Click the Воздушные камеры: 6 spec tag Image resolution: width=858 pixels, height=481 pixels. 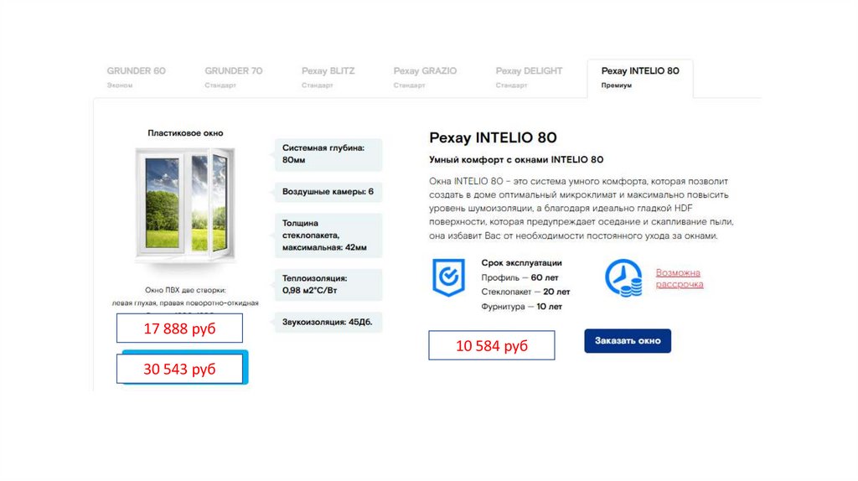[x=328, y=192]
